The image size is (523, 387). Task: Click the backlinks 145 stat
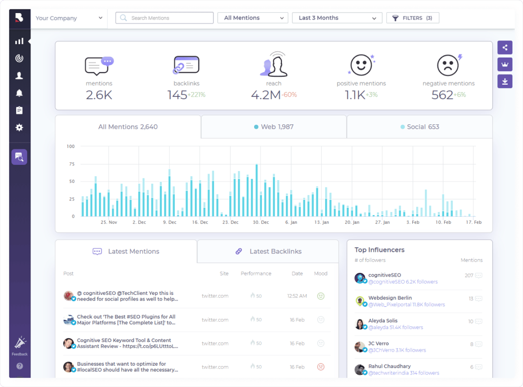click(186, 78)
